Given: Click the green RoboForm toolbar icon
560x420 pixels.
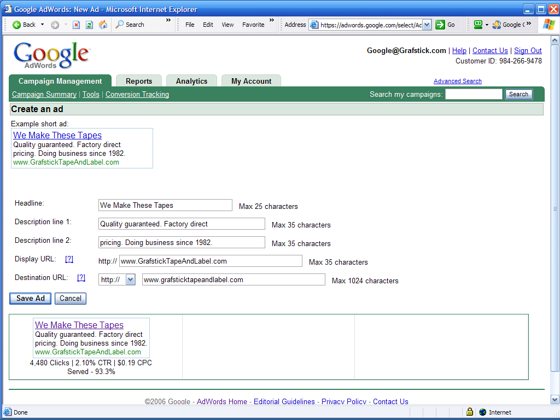Looking at the screenshot, I should coord(478,25).
